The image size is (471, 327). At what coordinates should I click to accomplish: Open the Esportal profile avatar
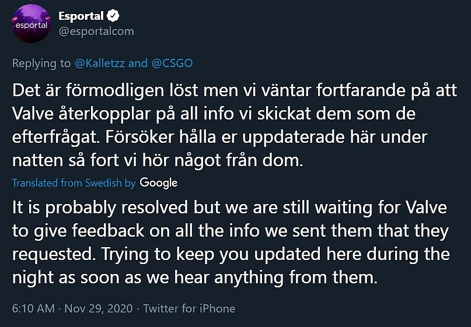click(x=31, y=24)
